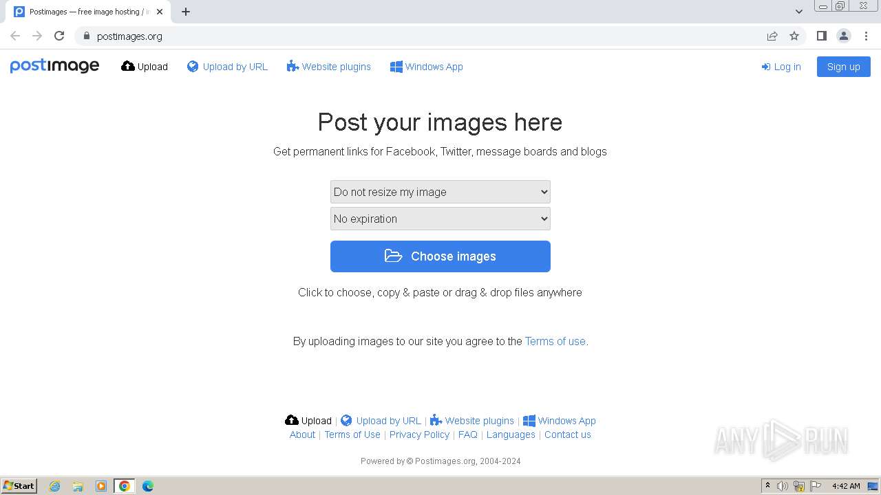Open the 'Do not resize my image' dropdown
The width and height of the screenshot is (881, 495).
(440, 192)
